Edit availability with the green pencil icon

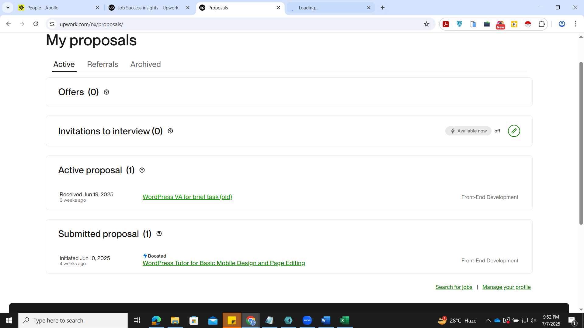point(514,131)
